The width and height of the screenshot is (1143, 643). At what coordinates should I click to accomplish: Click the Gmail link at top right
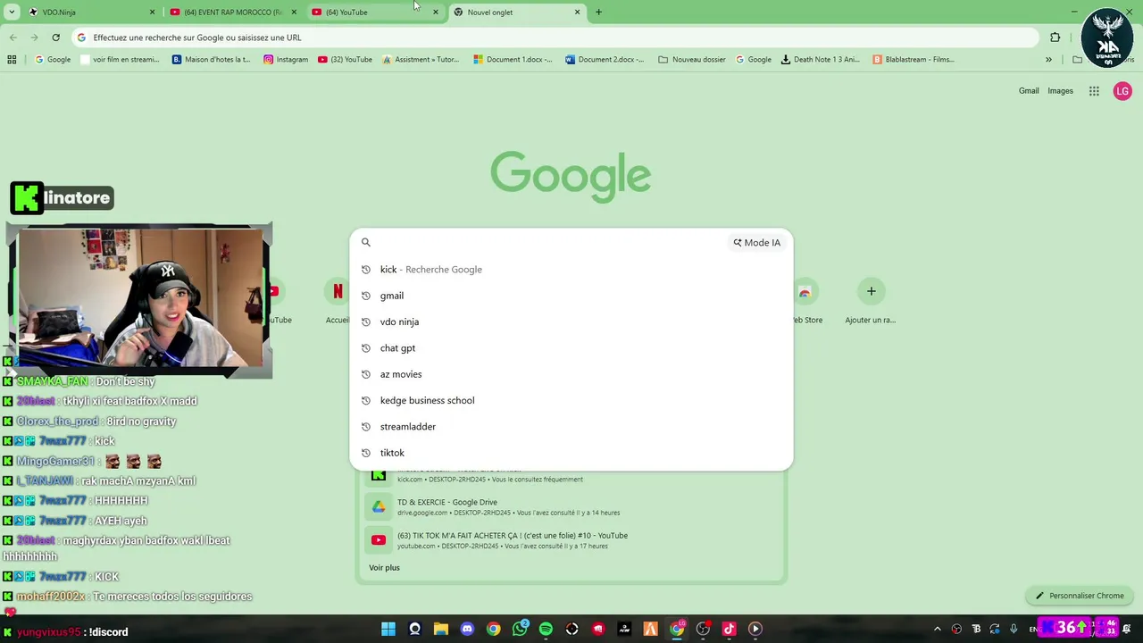(x=1029, y=91)
